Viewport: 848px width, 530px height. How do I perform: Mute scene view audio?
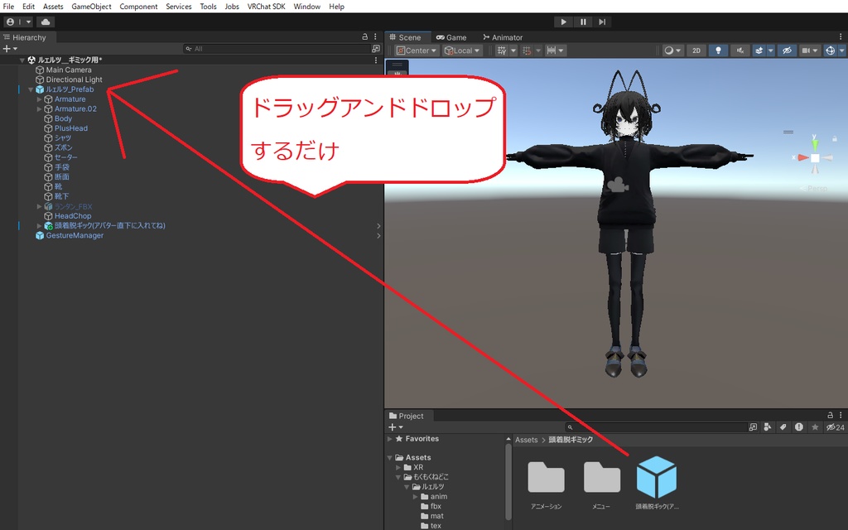[x=740, y=50]
